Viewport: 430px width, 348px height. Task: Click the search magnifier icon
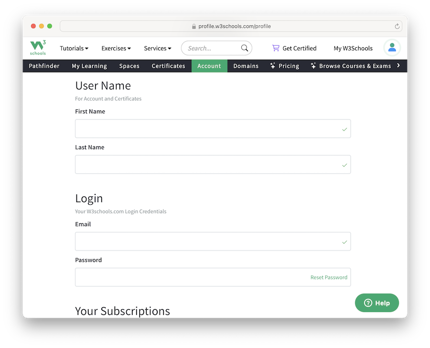(x=244, y=48)
